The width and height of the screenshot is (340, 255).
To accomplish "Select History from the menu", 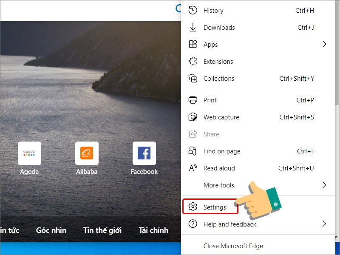I will [x=258, y=10].
